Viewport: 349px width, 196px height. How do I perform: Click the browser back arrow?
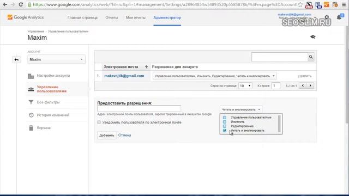pyautogui.click(x=5, y=4)
